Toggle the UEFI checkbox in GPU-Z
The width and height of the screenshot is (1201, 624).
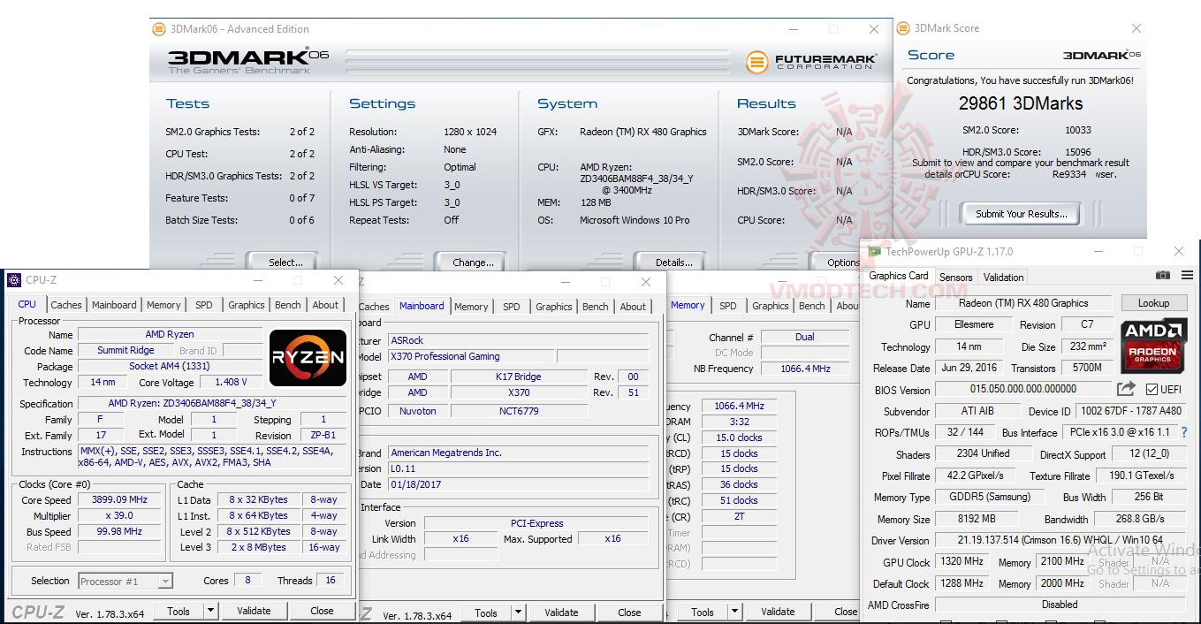pos(1152,390)
